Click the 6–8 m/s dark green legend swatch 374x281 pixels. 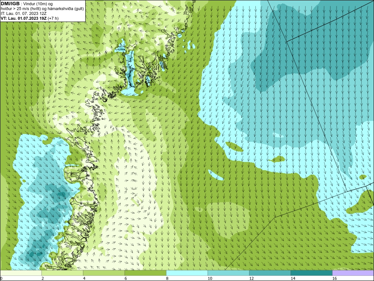(145, 273)
